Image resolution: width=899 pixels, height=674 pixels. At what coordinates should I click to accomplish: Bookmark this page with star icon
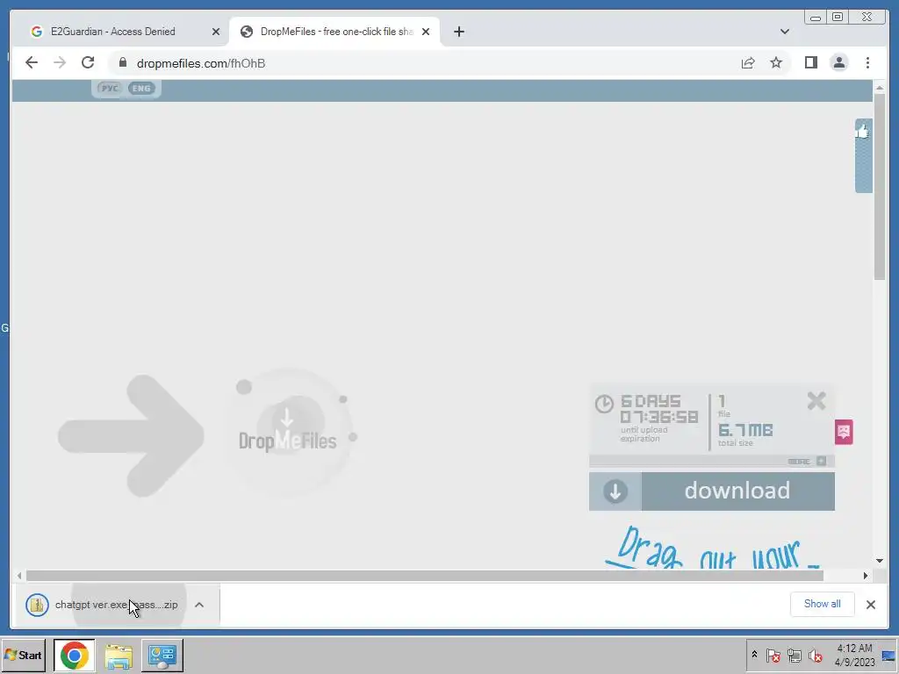pyautogui.click(x=776, y=62)
